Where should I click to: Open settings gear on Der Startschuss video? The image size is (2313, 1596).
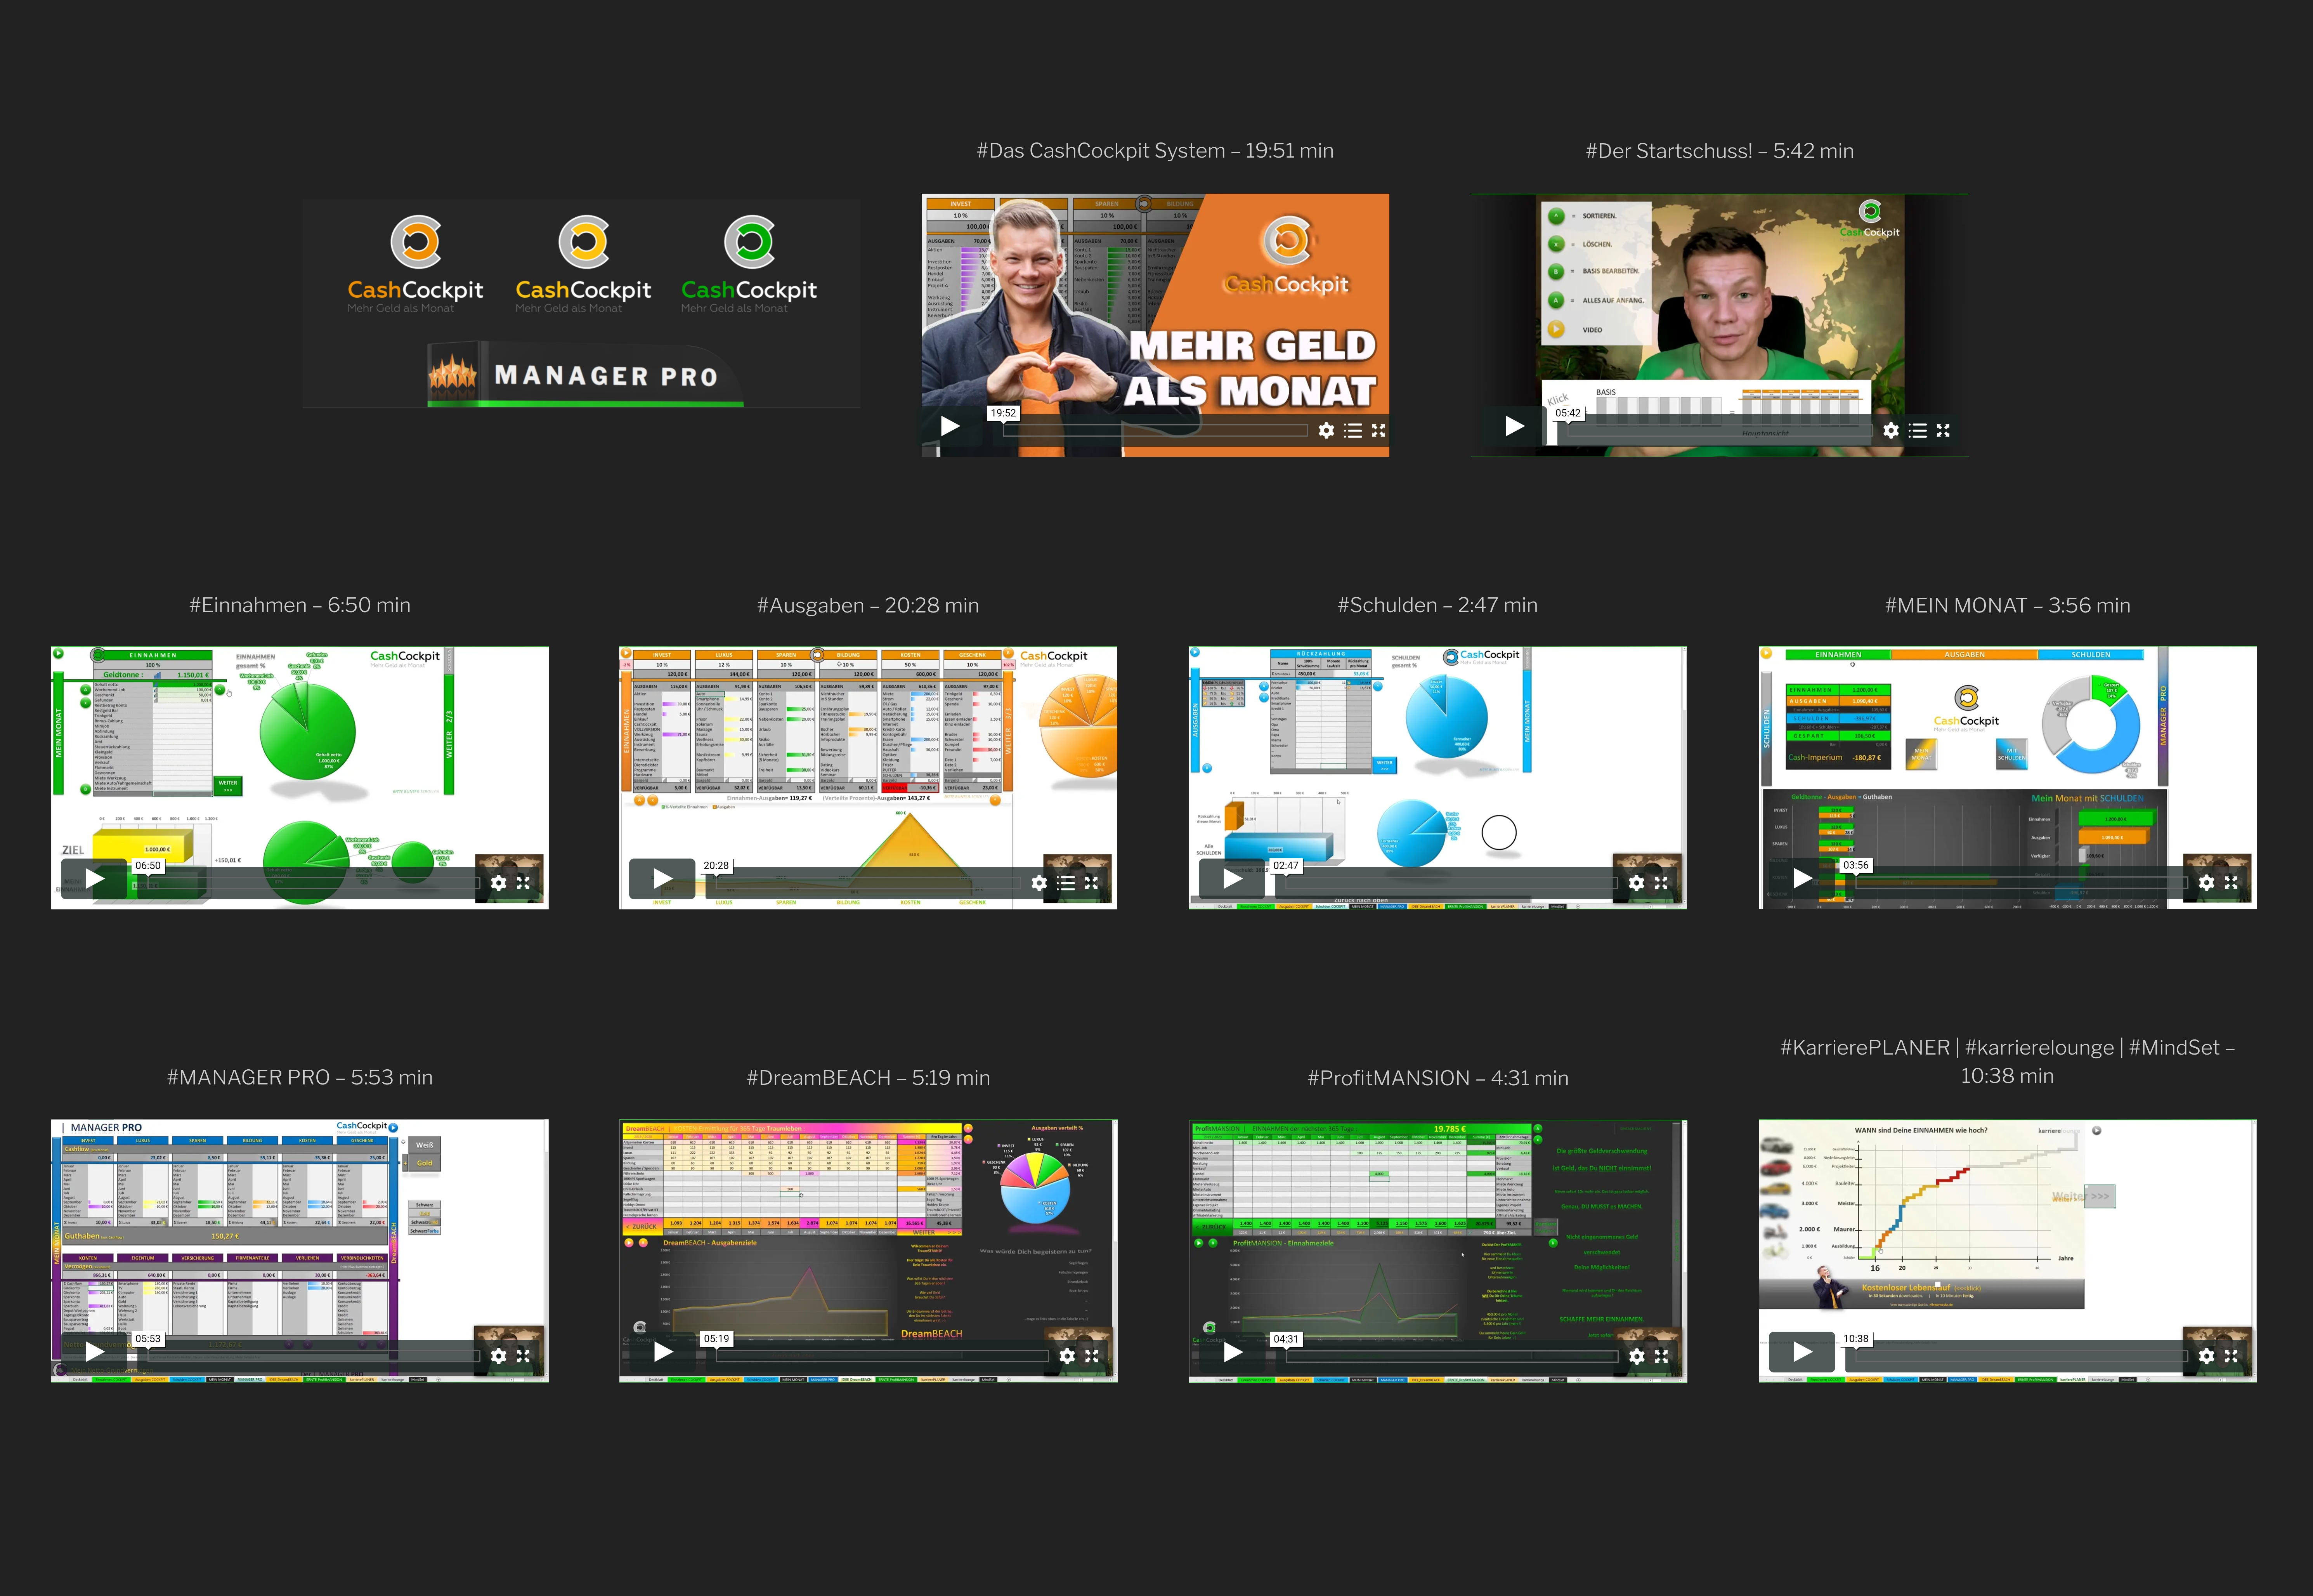tap(1891, 430)
